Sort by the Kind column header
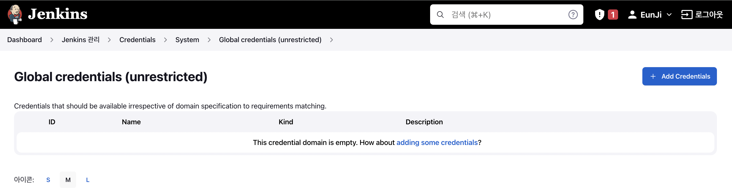Image resolution: width=732 pixels, height=195 pixels. point(286,122)
